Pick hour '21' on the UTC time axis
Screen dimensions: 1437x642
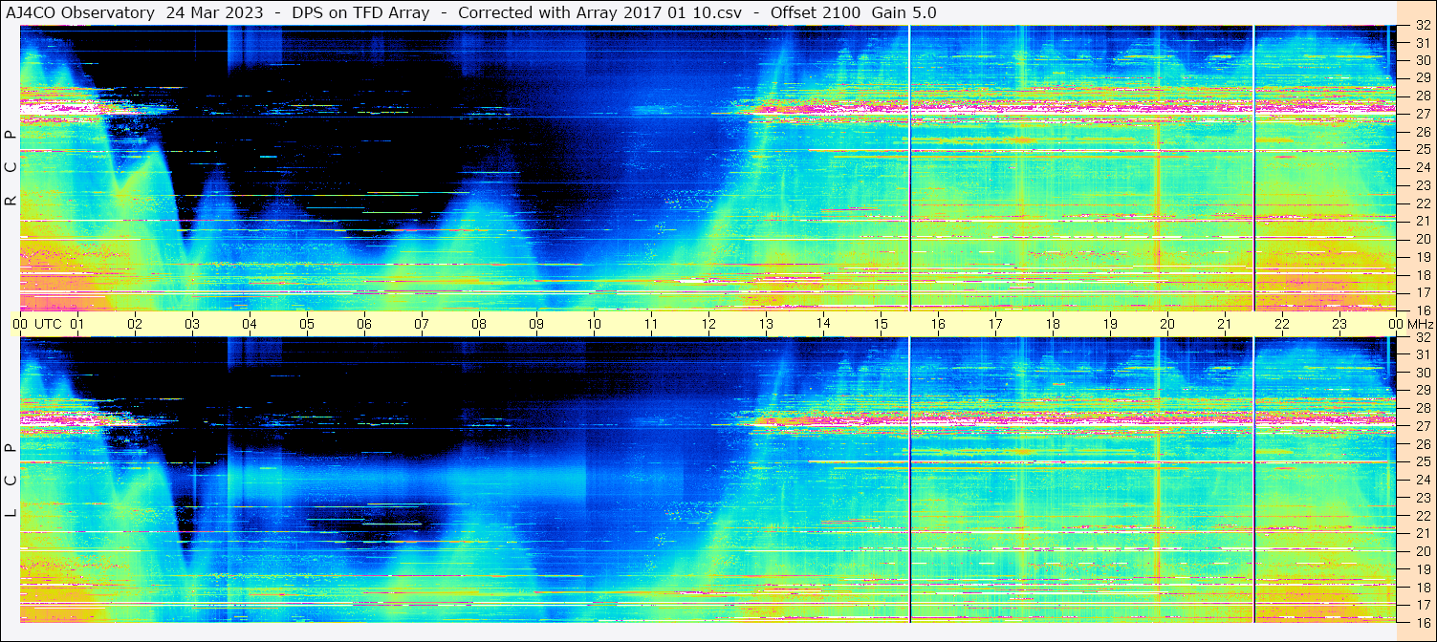point(1225,324)
